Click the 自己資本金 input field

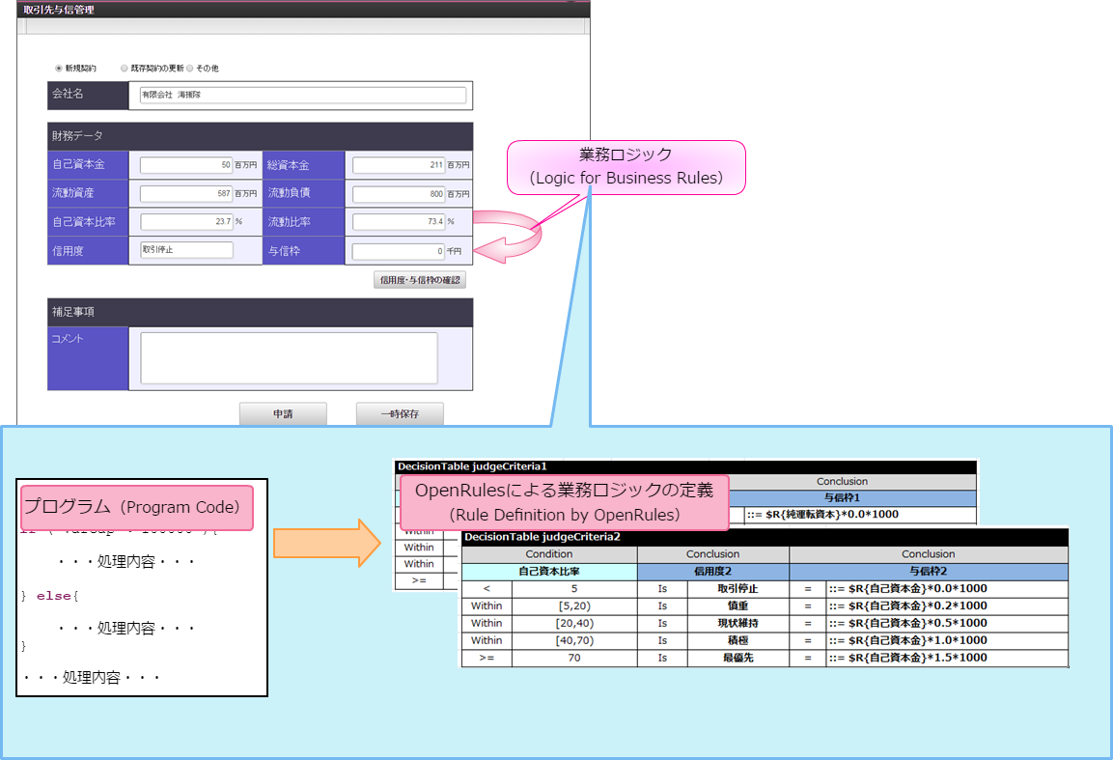[x=186, y=165]
